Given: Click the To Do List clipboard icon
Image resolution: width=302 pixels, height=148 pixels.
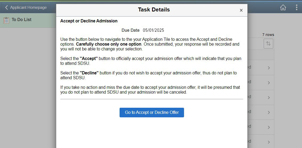Looking at the screenshot, I should click(x=6, y=21).
